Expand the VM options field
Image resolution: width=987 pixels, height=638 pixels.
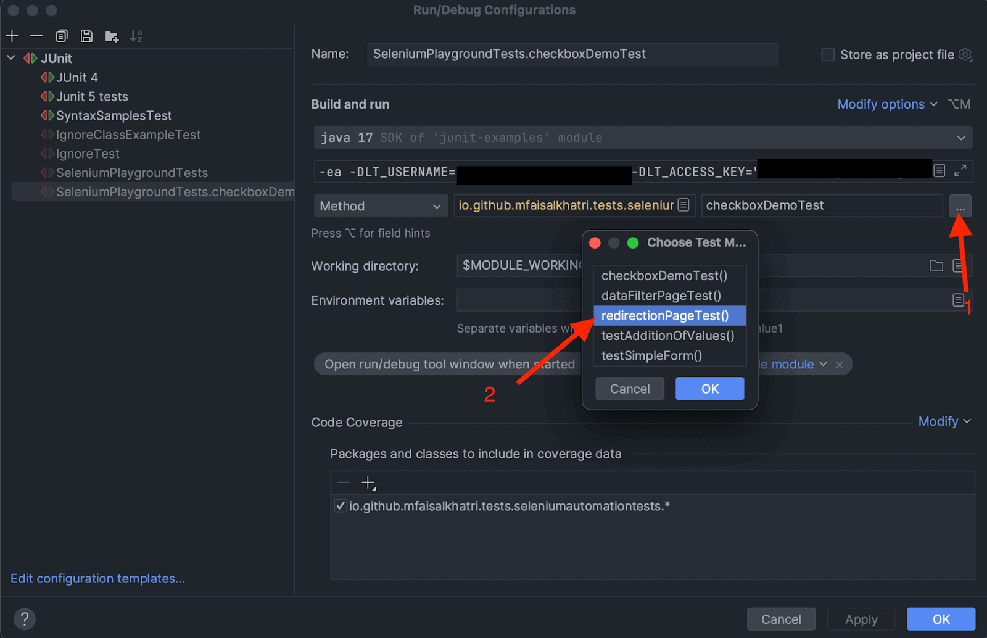click(x=960, y=171)
